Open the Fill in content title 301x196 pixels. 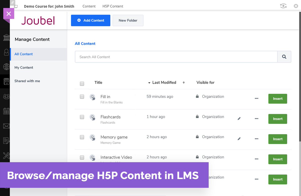[105, 97]
